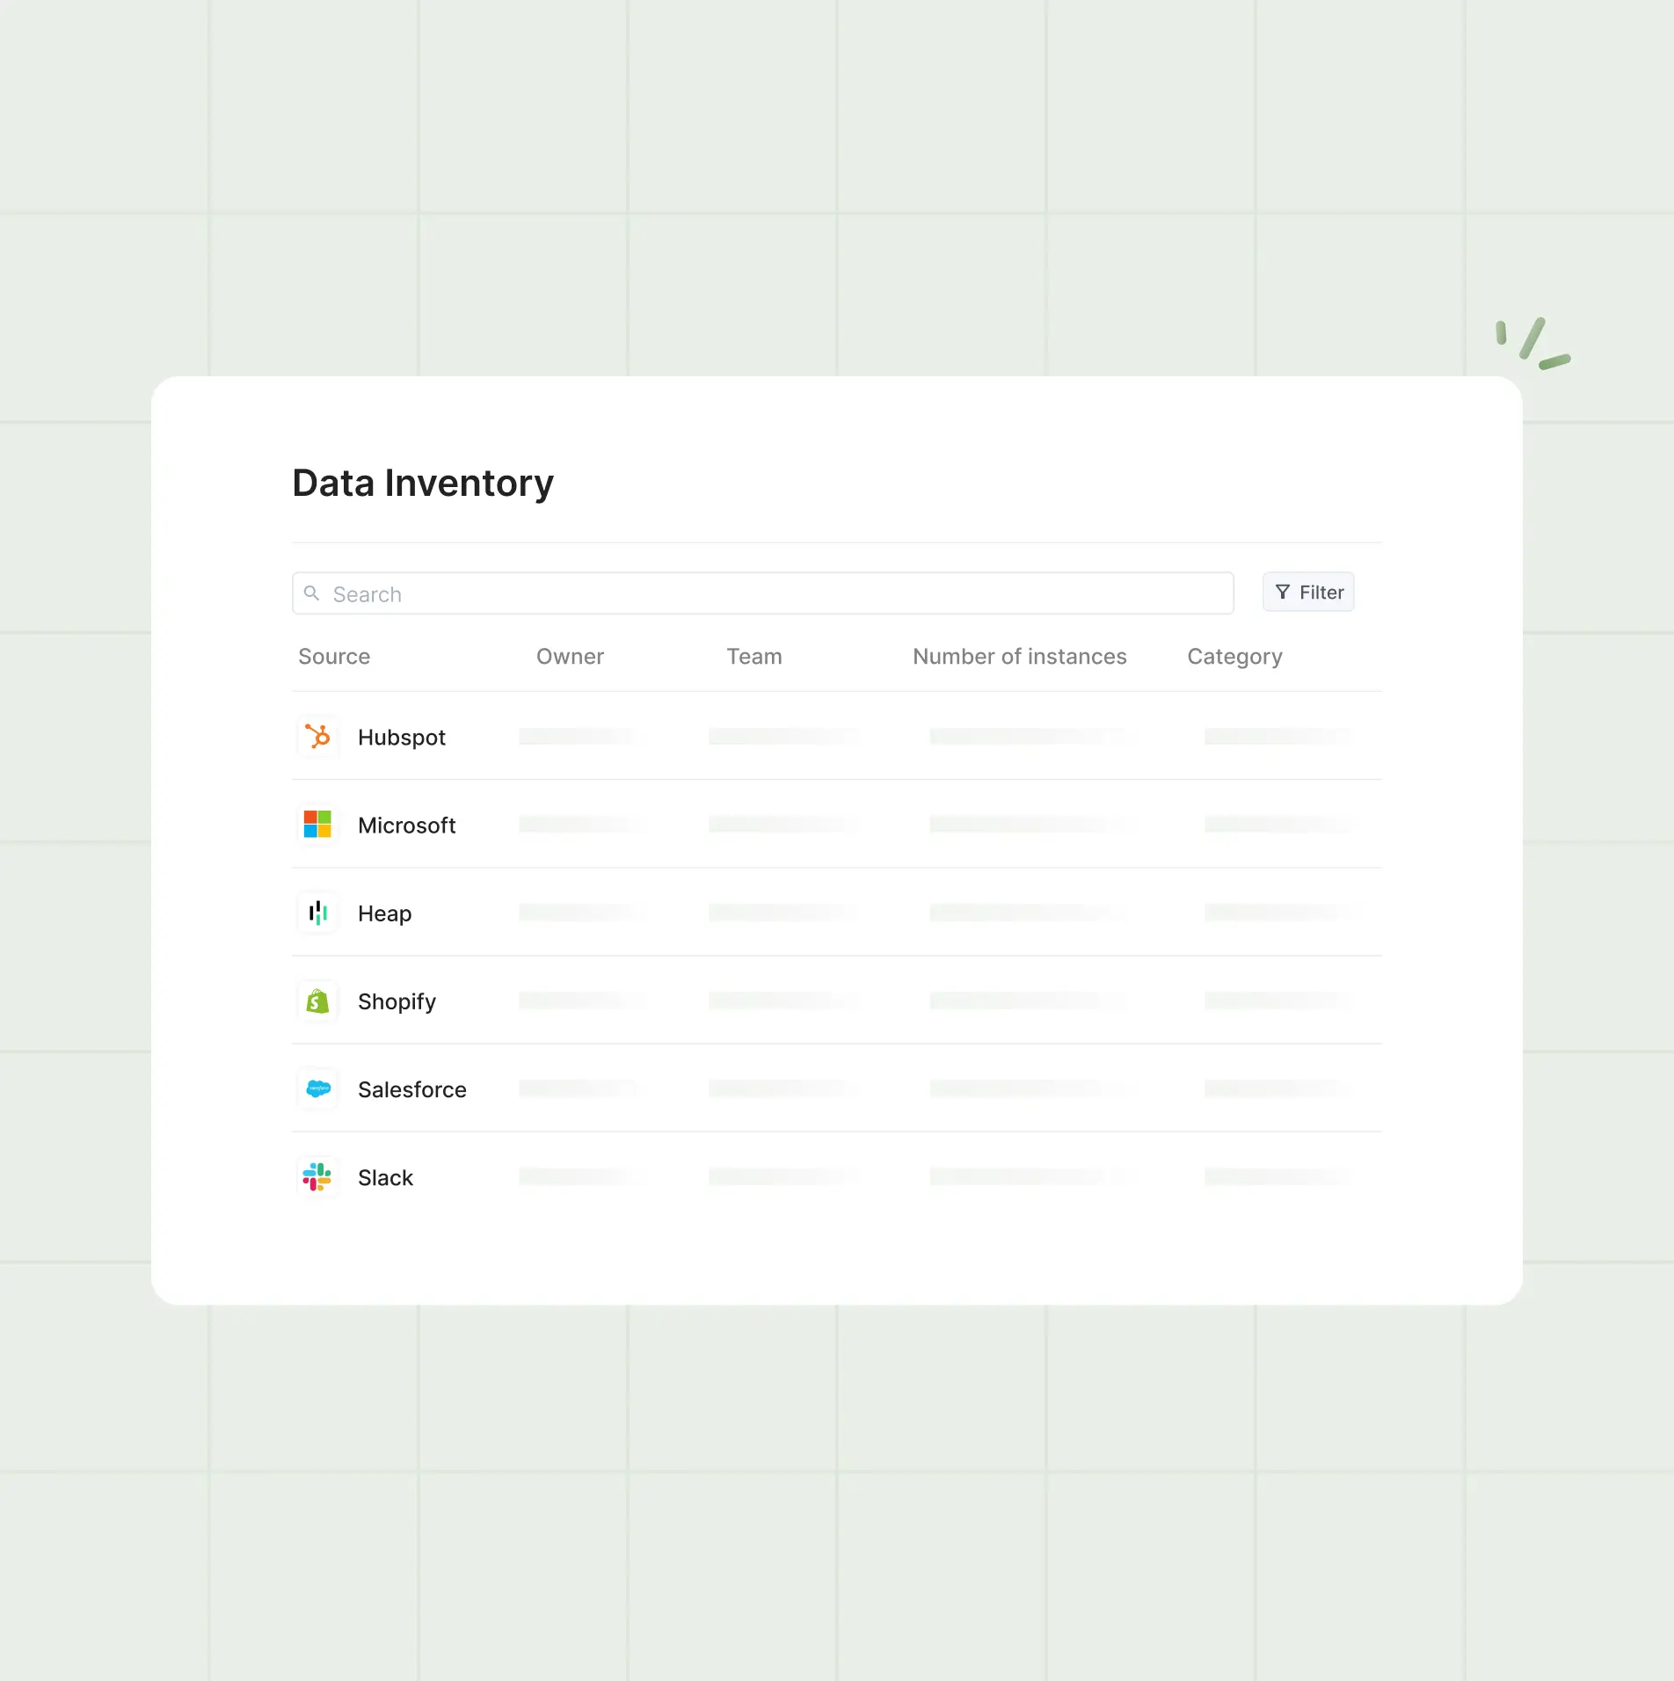Sort by the Category column header
This screenshot has height=1681, width=1674.
coord(1234,658)
